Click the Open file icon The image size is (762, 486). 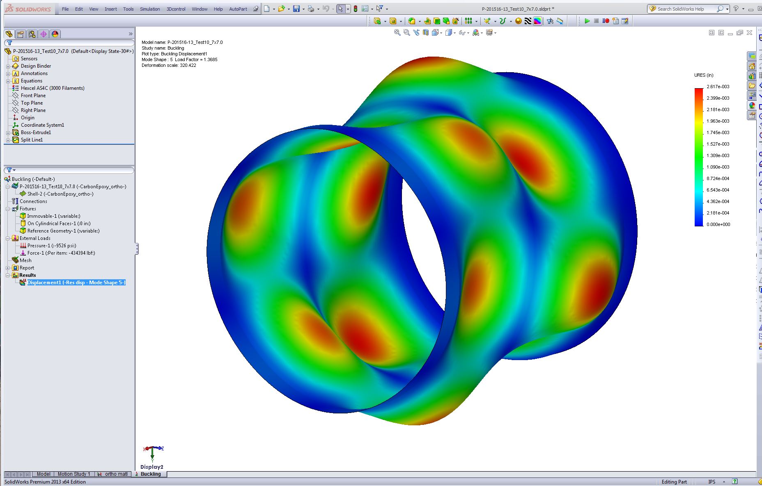[x=281, y=9]
